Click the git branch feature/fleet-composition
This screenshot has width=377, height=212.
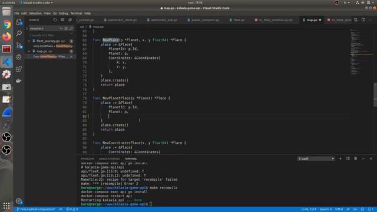[x=36, y=210]
